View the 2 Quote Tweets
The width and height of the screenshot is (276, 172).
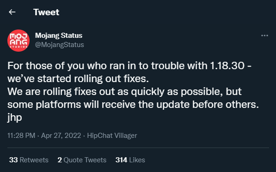click(82, 160)
